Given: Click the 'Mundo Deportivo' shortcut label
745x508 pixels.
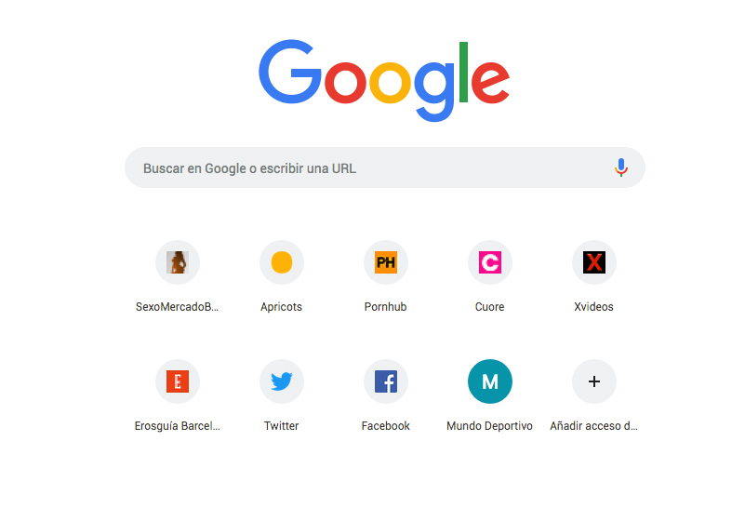Looking at the screenshot, I should (x=489, y=426).
